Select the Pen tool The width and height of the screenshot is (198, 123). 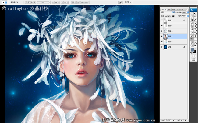pos(192,36)
